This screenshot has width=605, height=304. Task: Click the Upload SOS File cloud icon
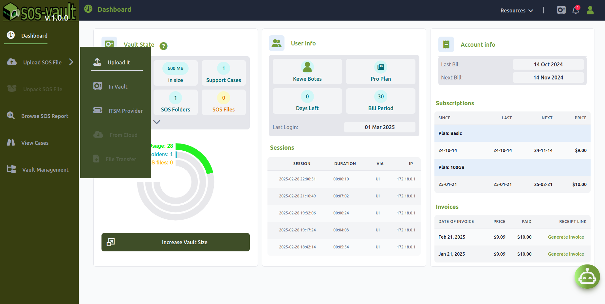pyautogui.click(x=12, y=62)
